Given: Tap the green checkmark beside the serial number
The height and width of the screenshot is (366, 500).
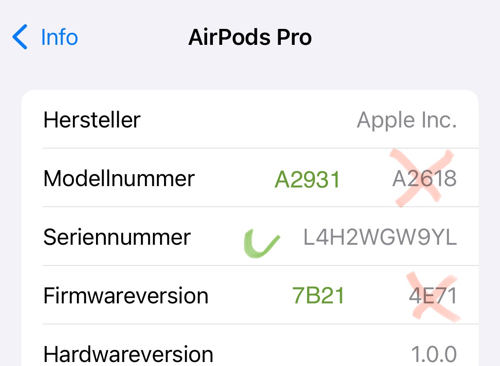Looking at the screenshot, I should pos(261,244).
